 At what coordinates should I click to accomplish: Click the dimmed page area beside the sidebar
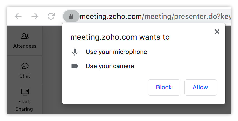tap(52, 76)
